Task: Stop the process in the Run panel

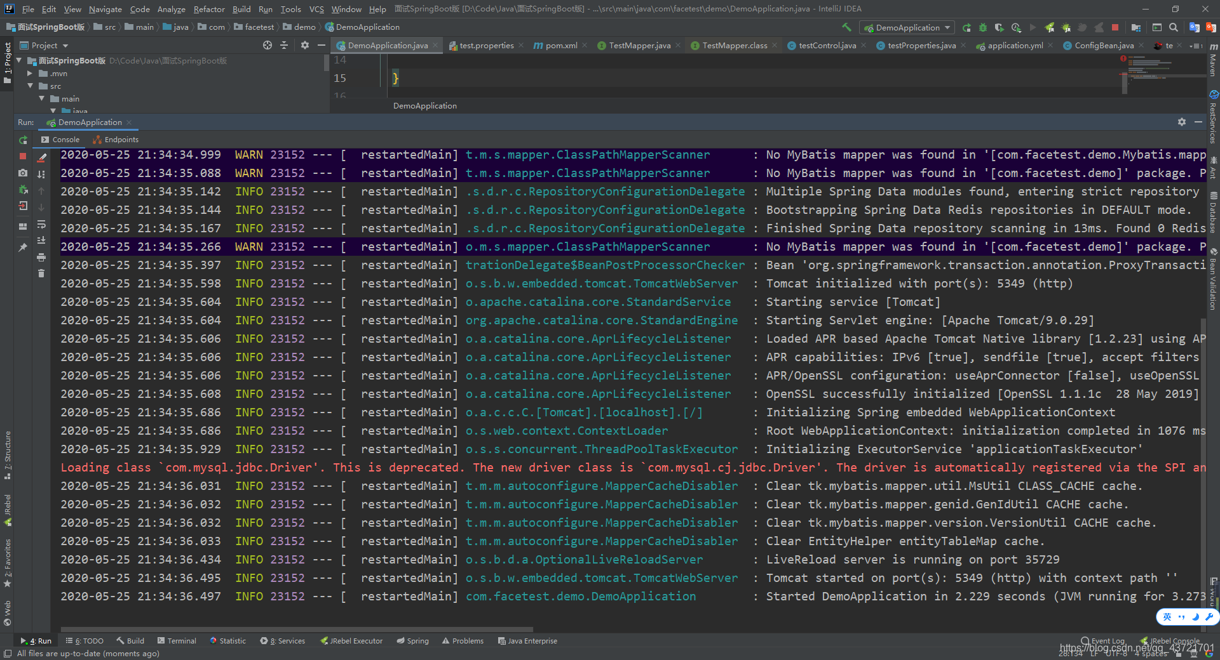Action: pos(23,156)
